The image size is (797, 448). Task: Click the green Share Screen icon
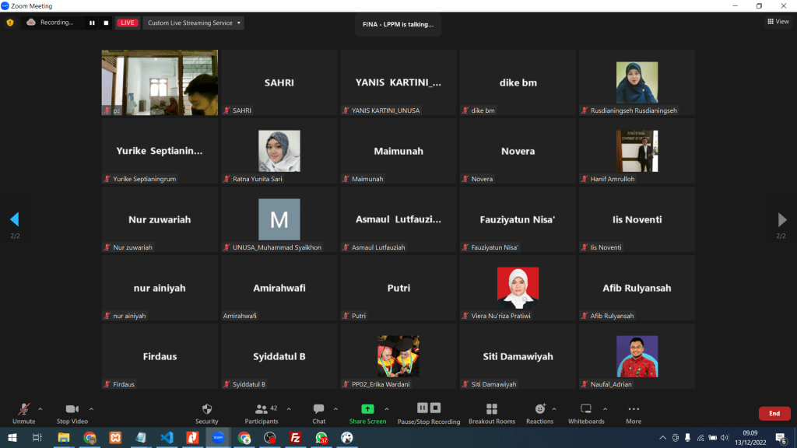click(367, 409)
